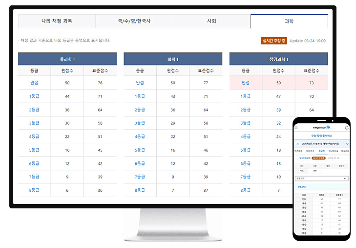This screenshot has width=356, height=248.
Task: Click highlighted 만점 link in 생명과학Ⅰ table
Action: [246, 83]
